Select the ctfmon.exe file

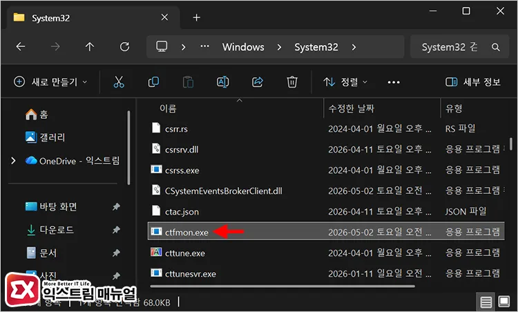click(326, 232)
